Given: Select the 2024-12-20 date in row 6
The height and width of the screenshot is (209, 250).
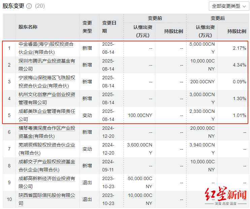Looking at the screenshot, I should coord(108,132).
